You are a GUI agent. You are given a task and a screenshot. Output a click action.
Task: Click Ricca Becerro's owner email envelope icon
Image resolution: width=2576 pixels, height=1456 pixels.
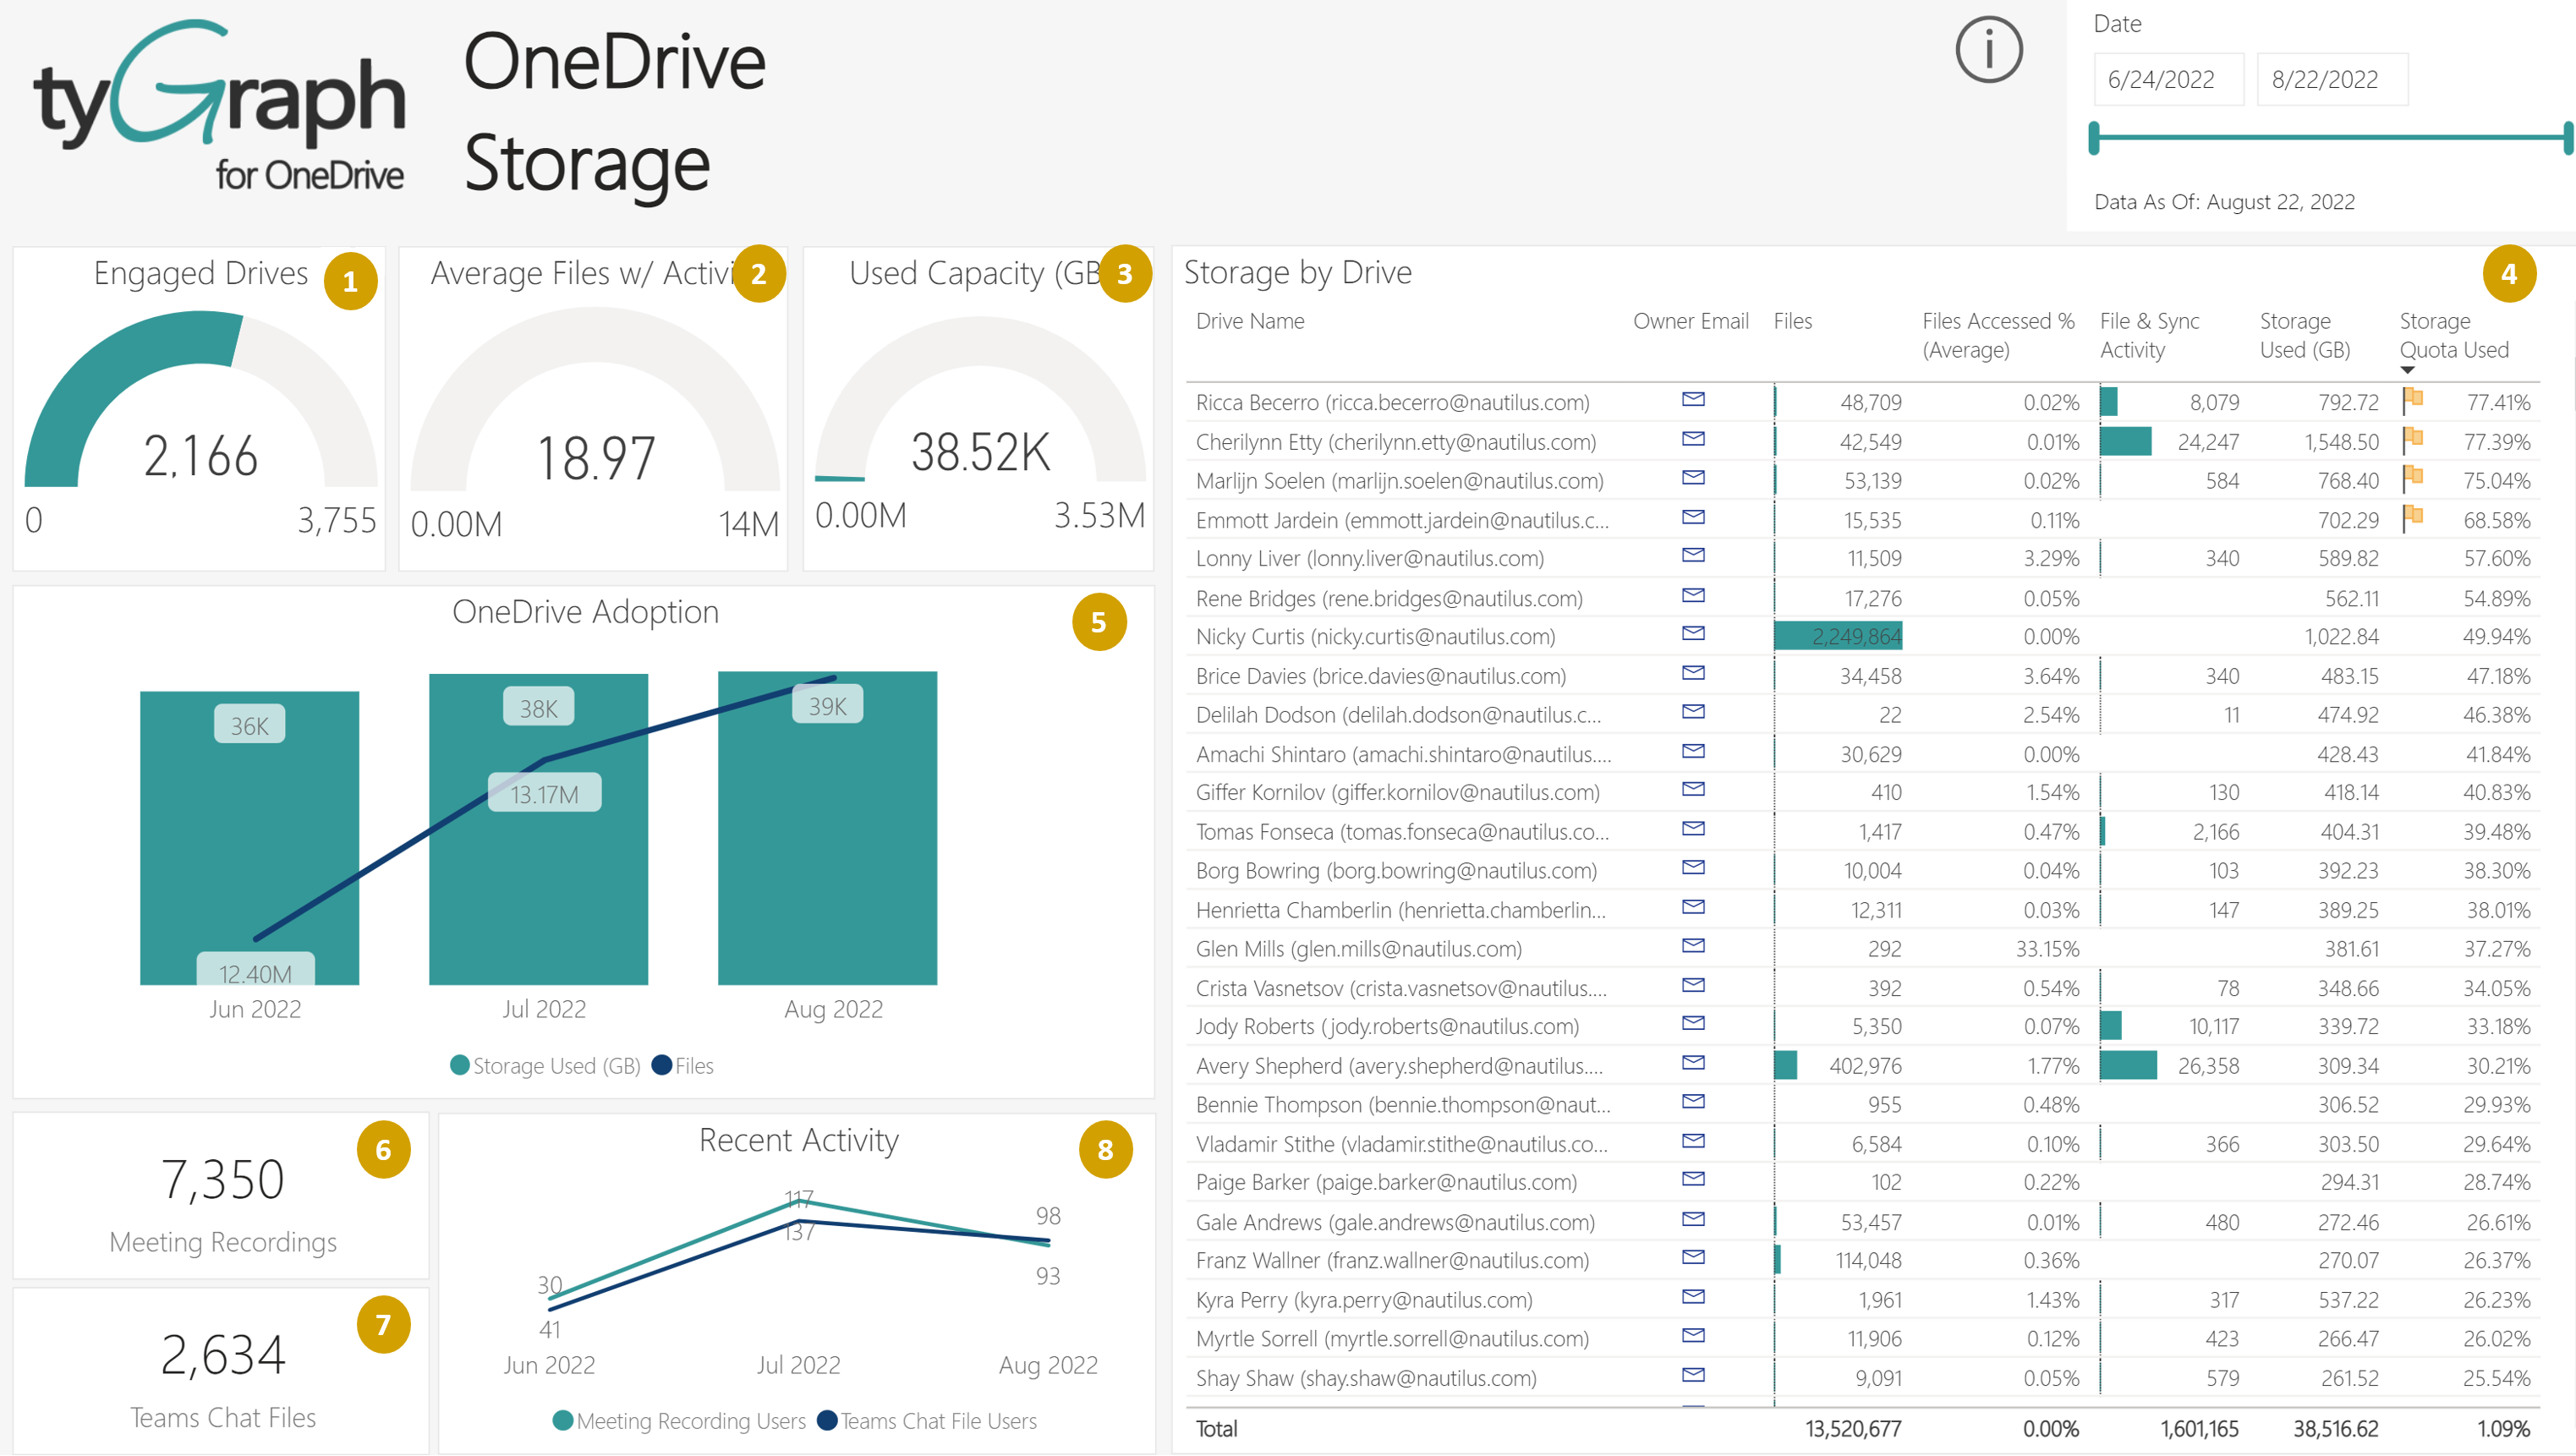tap(1692, 400)
